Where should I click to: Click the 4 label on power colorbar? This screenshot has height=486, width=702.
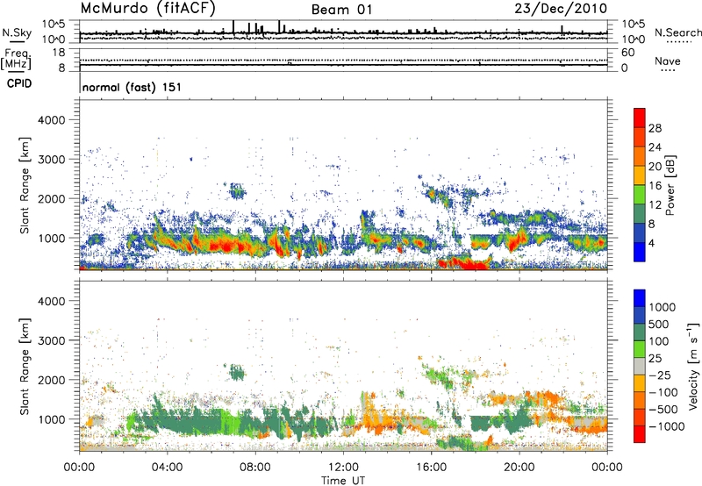[x=651, y=244]
